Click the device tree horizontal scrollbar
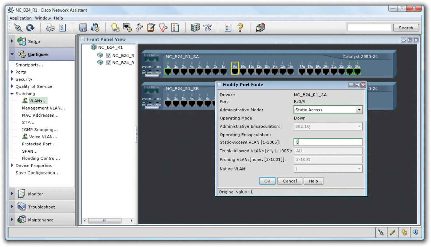 coord(108,221)
